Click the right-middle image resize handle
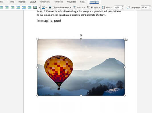 point(124,67)
